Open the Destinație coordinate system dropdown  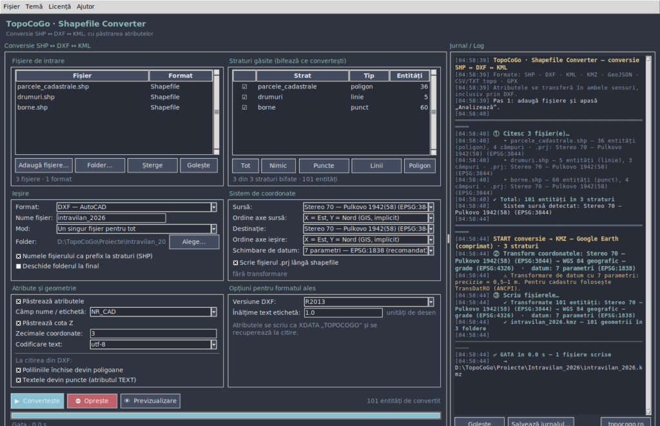(368, 228)
